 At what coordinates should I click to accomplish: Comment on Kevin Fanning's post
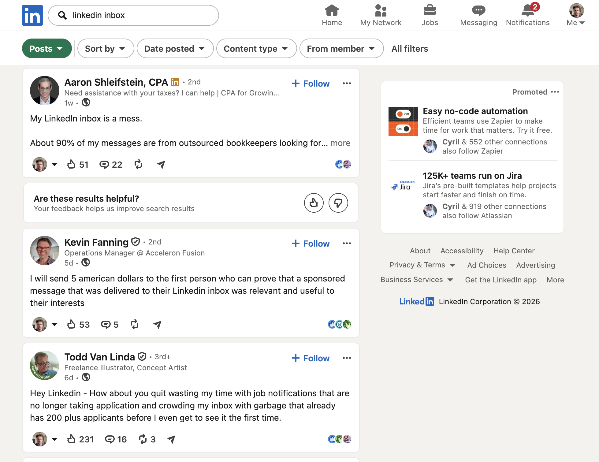110,325
